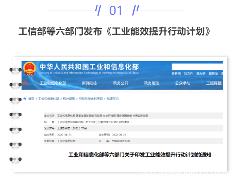
Task: Click the section number 01
Action: tap(116, 10)
